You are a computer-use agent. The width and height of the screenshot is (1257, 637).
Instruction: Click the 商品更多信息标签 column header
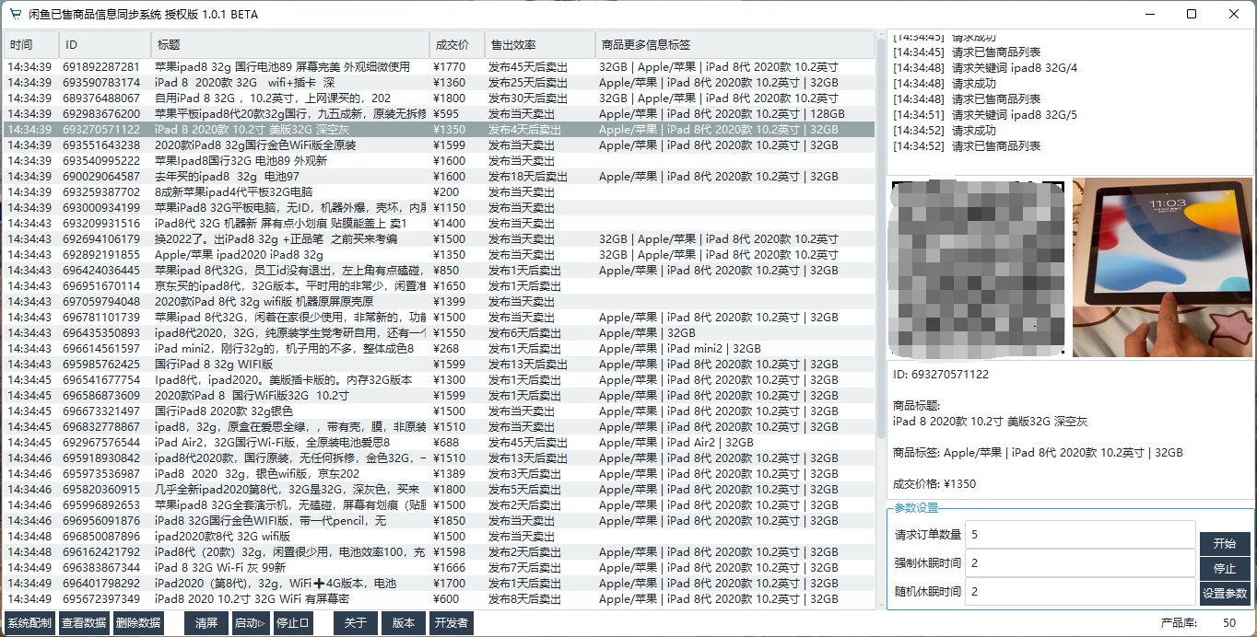(x=734, y=44)
